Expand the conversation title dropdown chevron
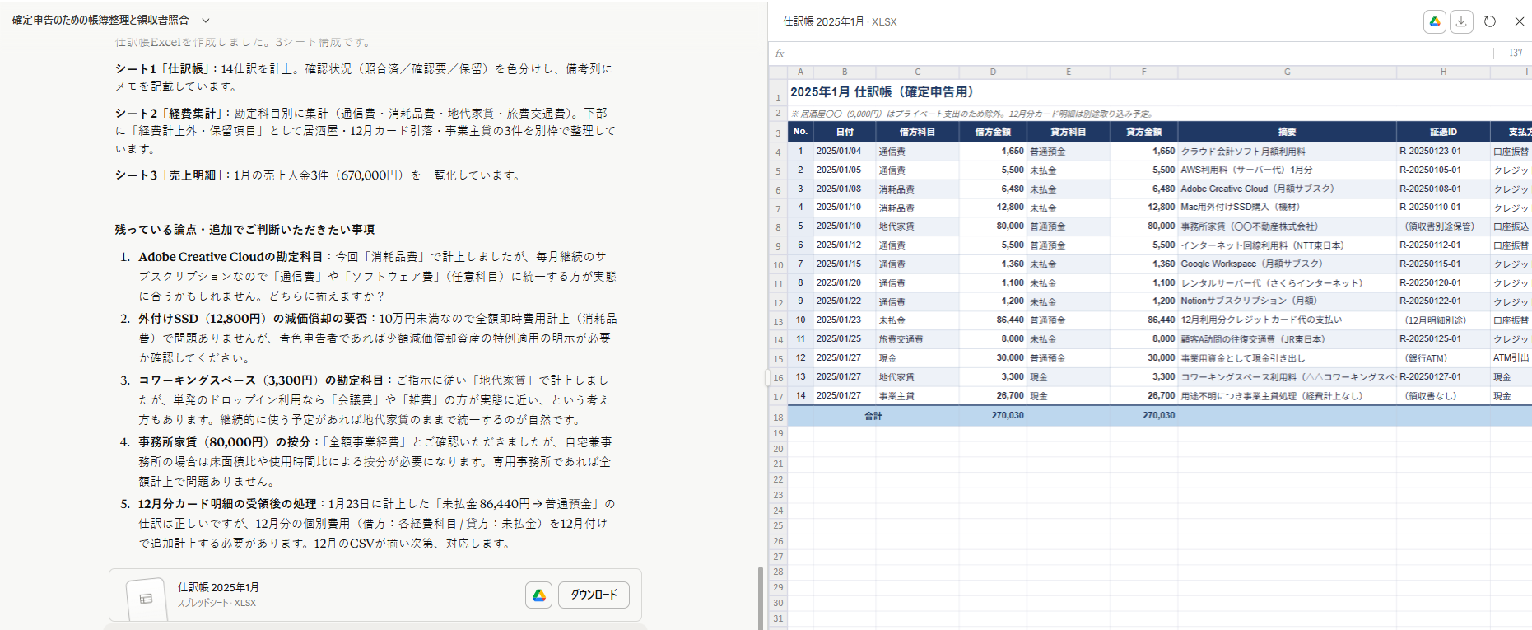The image size is (1532, 630). click(206, 21)
